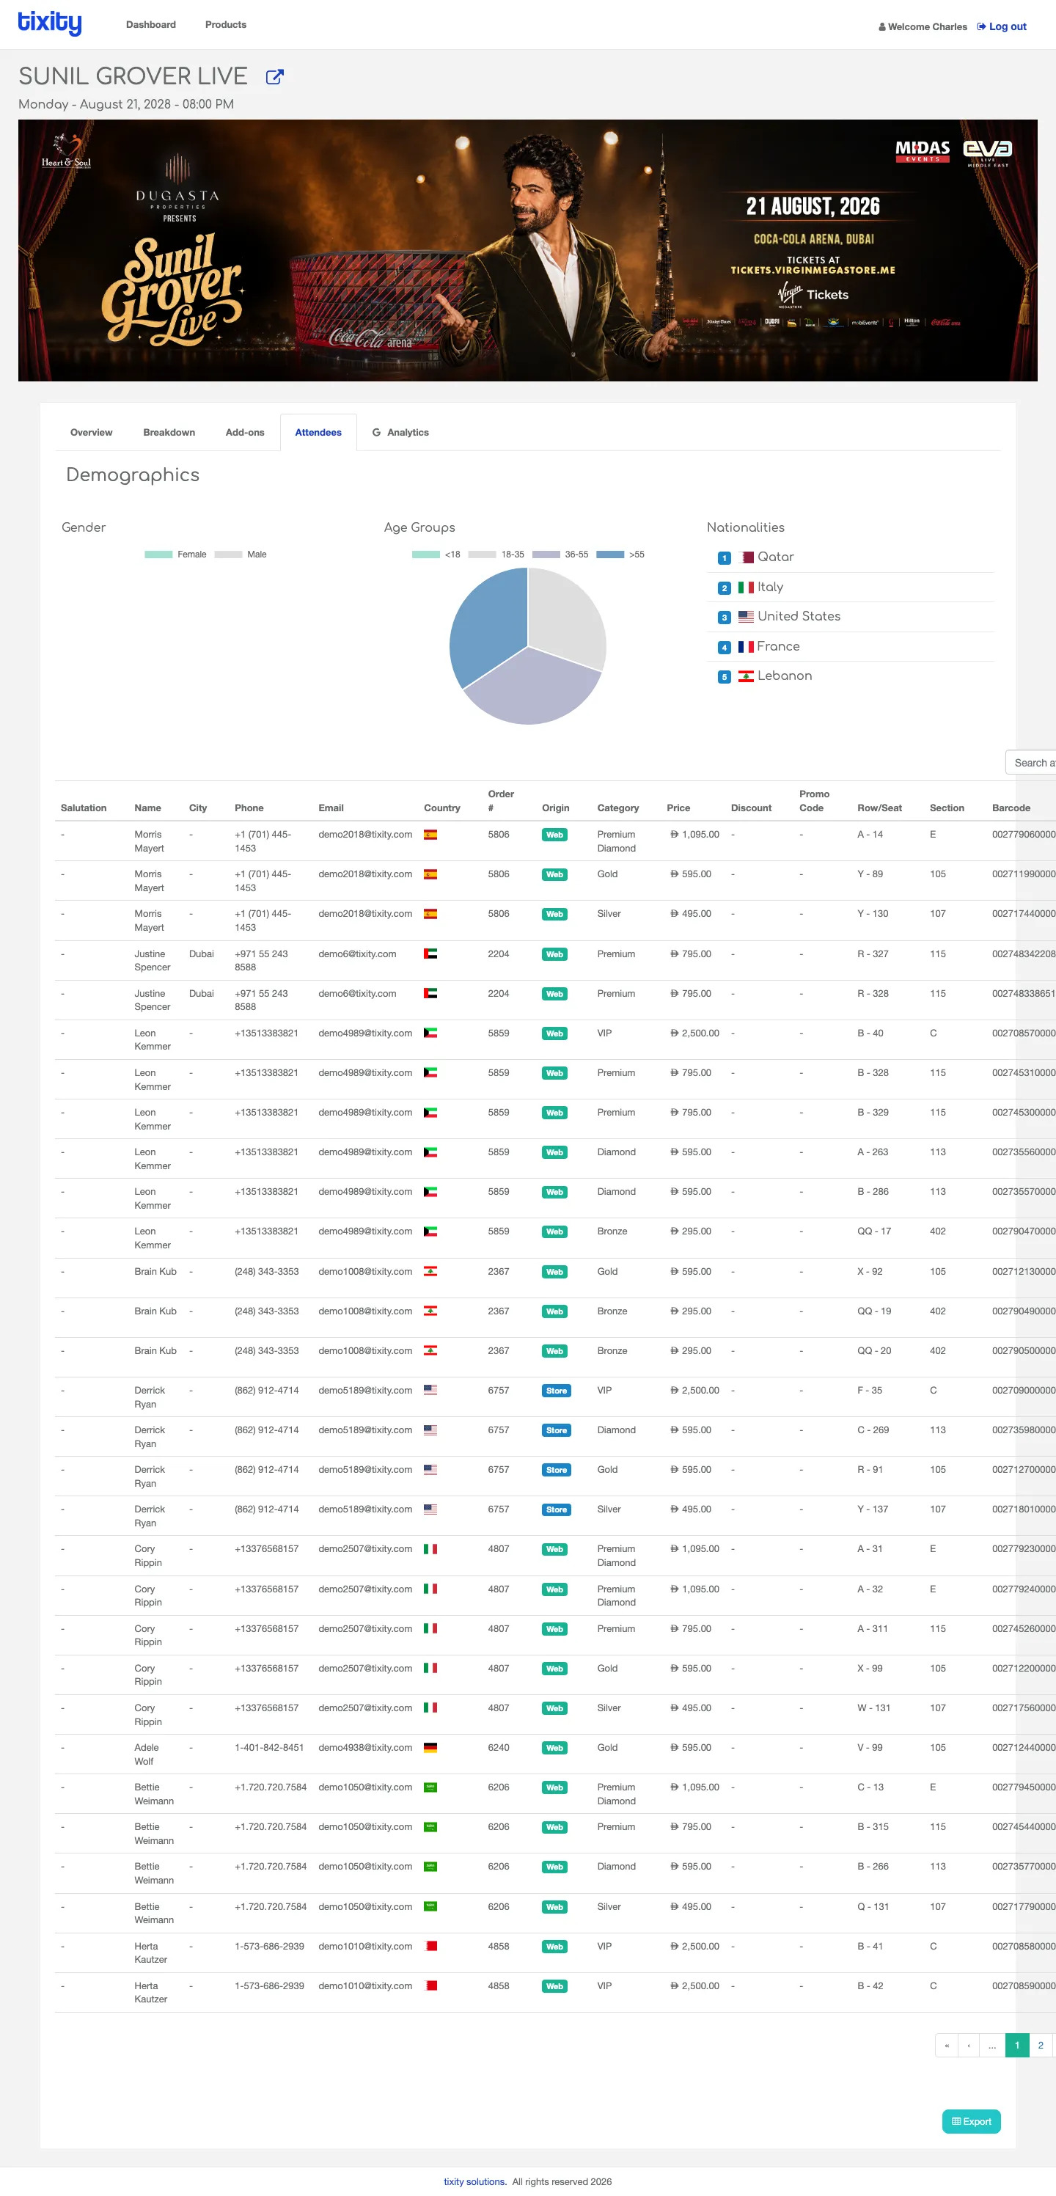1056x2196 pixels.
Task: Switch to the Overview tab
Action: tap(91, 432)
